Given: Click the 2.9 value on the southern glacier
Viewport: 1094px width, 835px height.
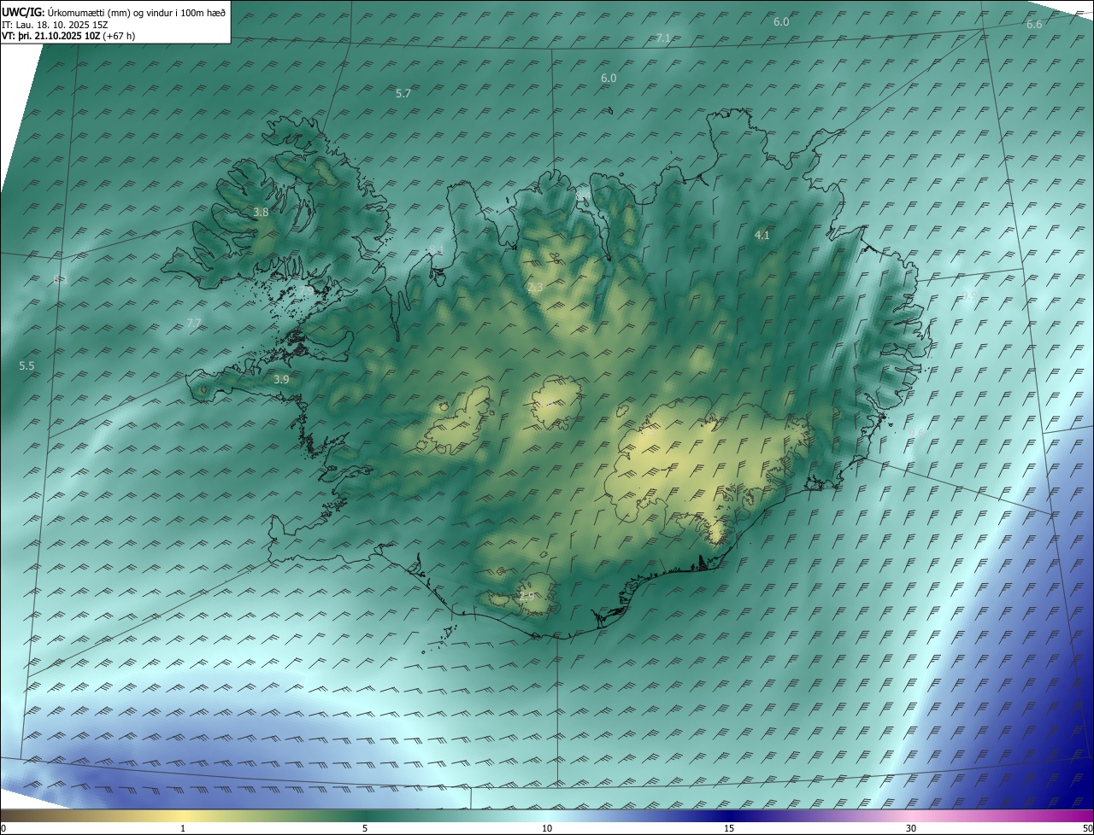Looking at the screenshot, I should 526,597.
